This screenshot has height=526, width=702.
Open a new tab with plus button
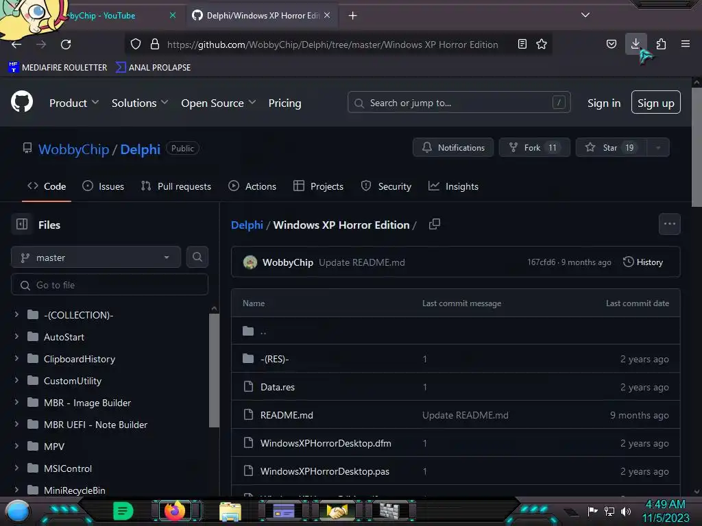tap(353, 15)
